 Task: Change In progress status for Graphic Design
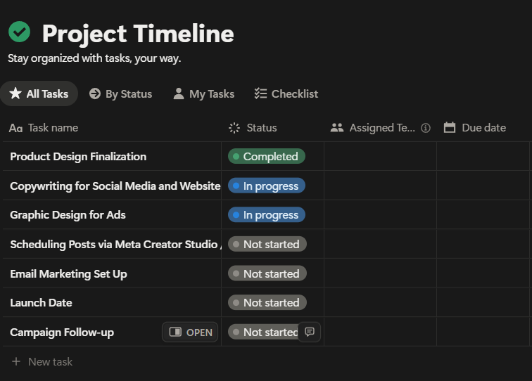click(x=266, y=214)
